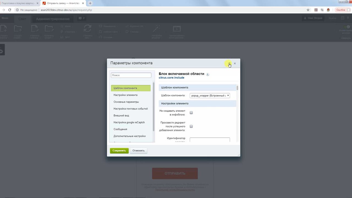Click Выйти to log out

click(332, 18)
